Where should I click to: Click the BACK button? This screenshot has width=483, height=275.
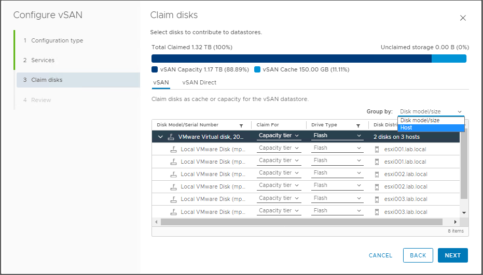click(x=418, y=255)
